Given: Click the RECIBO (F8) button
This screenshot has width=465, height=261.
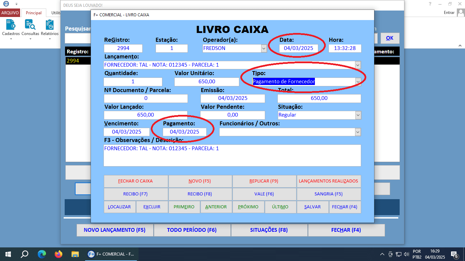Looking at the screenshot, I should [200, 194].
